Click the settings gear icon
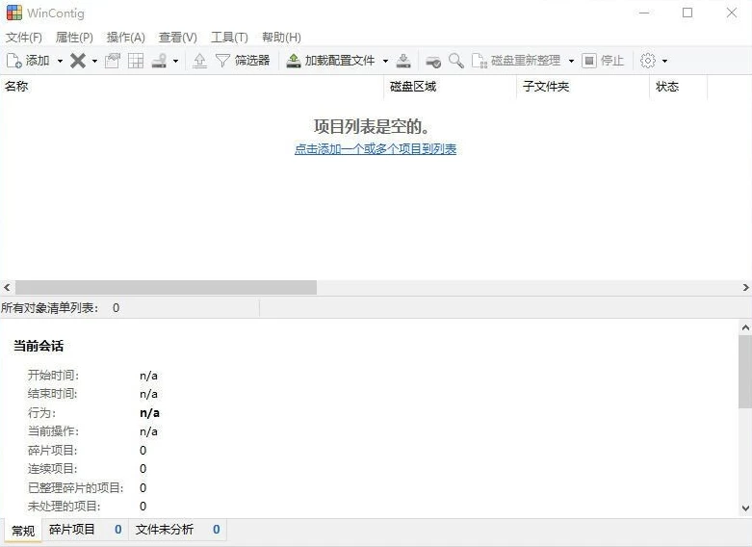This screenshot has height=547, width=752. point(648,61)
